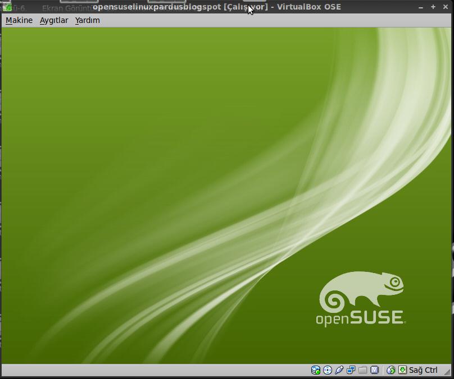Click the shared folders status icon
Screen dimensions: 454x379
click(362, 369)
